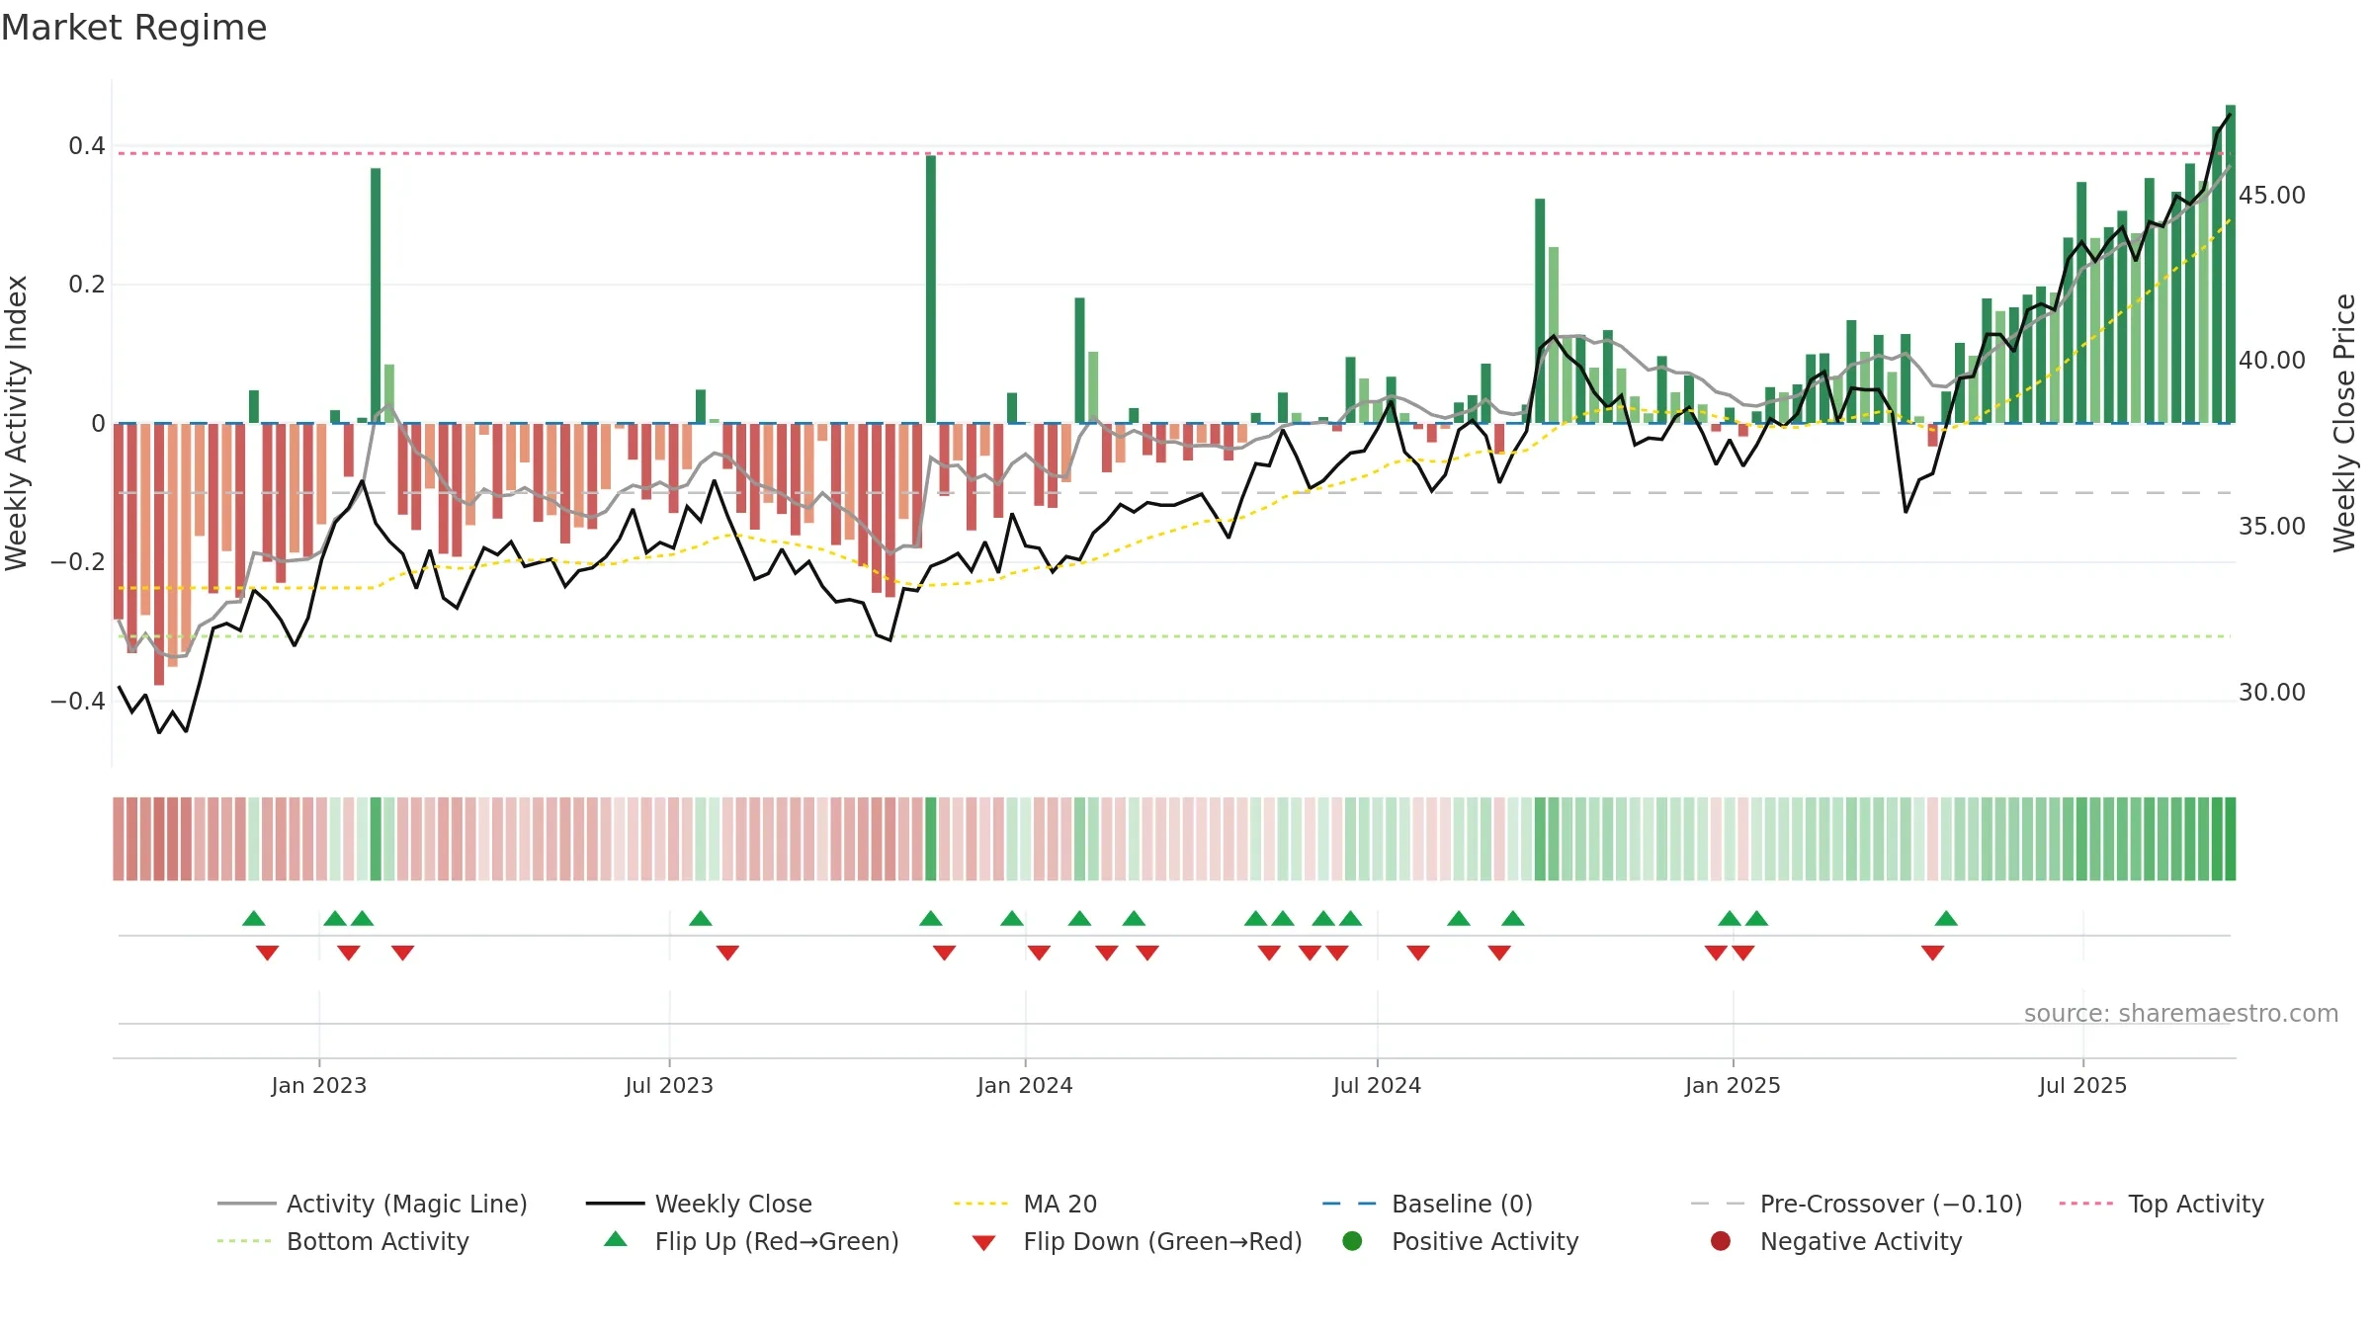
Task: Toggle the Activity (Magic Line) legend entry
Action: [x=373, y=1204]
